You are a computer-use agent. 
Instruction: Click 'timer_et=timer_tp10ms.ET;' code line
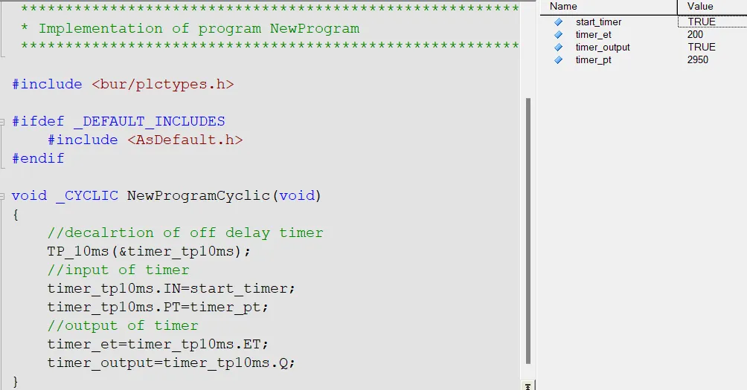click(x=158, y=344)
